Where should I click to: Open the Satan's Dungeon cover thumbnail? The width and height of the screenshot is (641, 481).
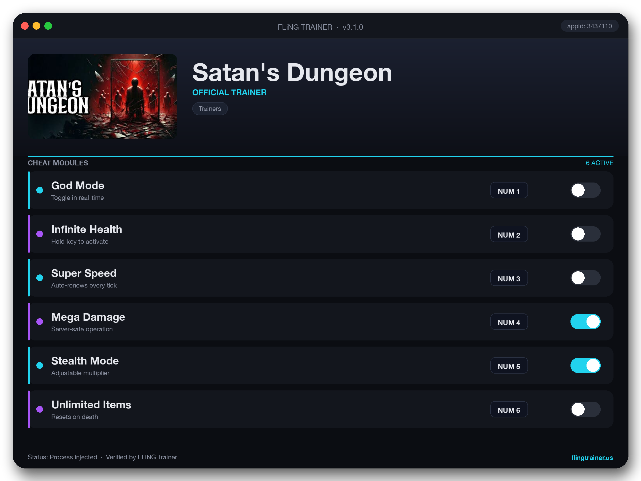103,96
